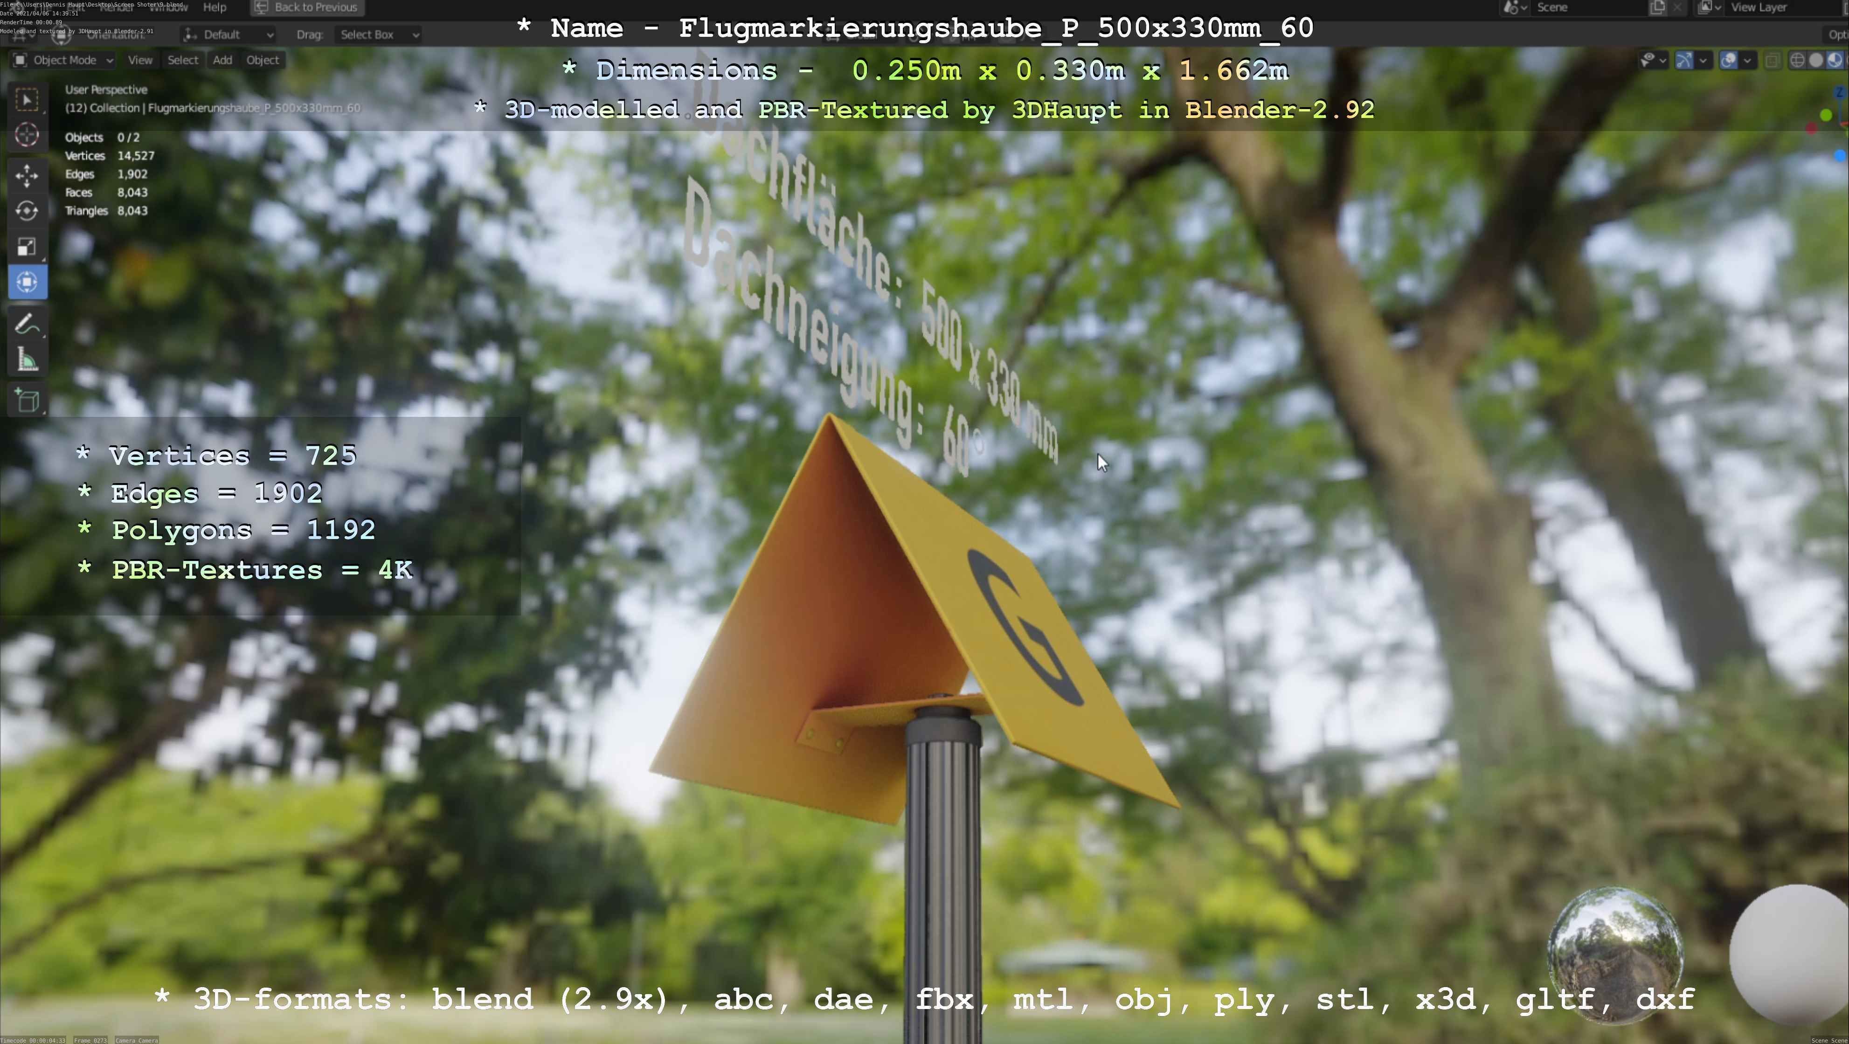Select the Scale tool

point(27,247)
